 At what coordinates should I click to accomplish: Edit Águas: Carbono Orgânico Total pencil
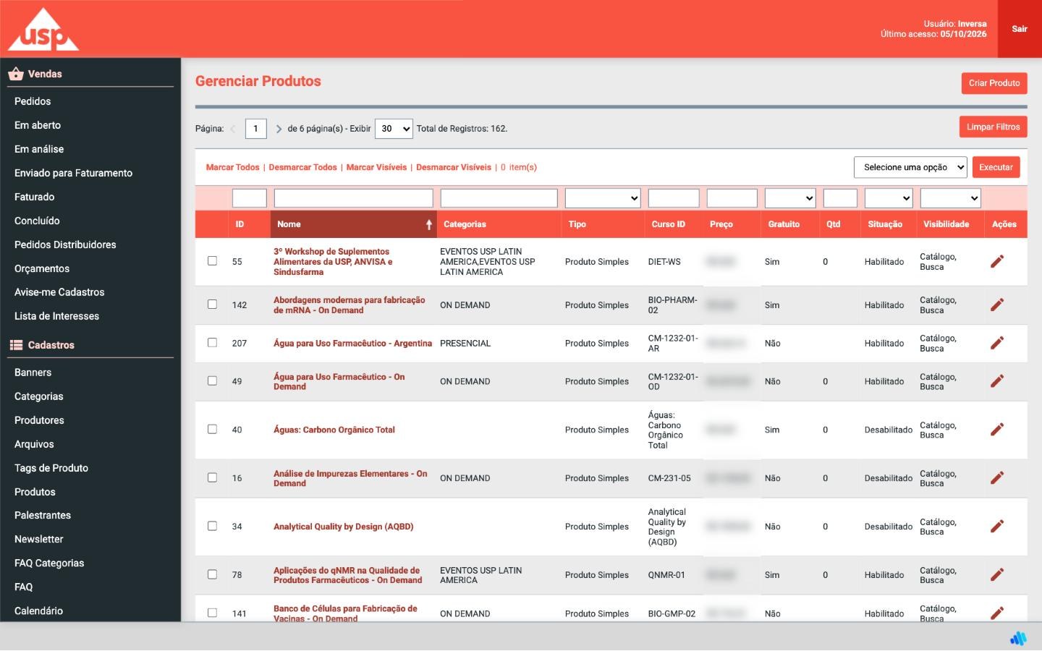997,430
